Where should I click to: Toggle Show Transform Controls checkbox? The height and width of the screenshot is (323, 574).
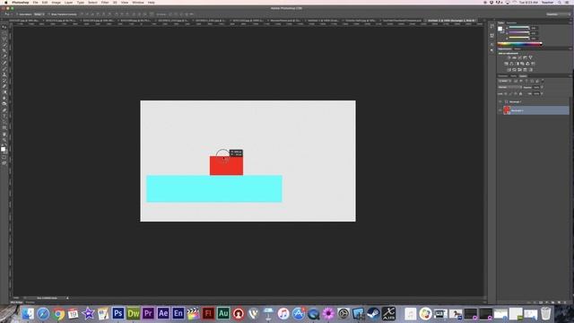48,14
